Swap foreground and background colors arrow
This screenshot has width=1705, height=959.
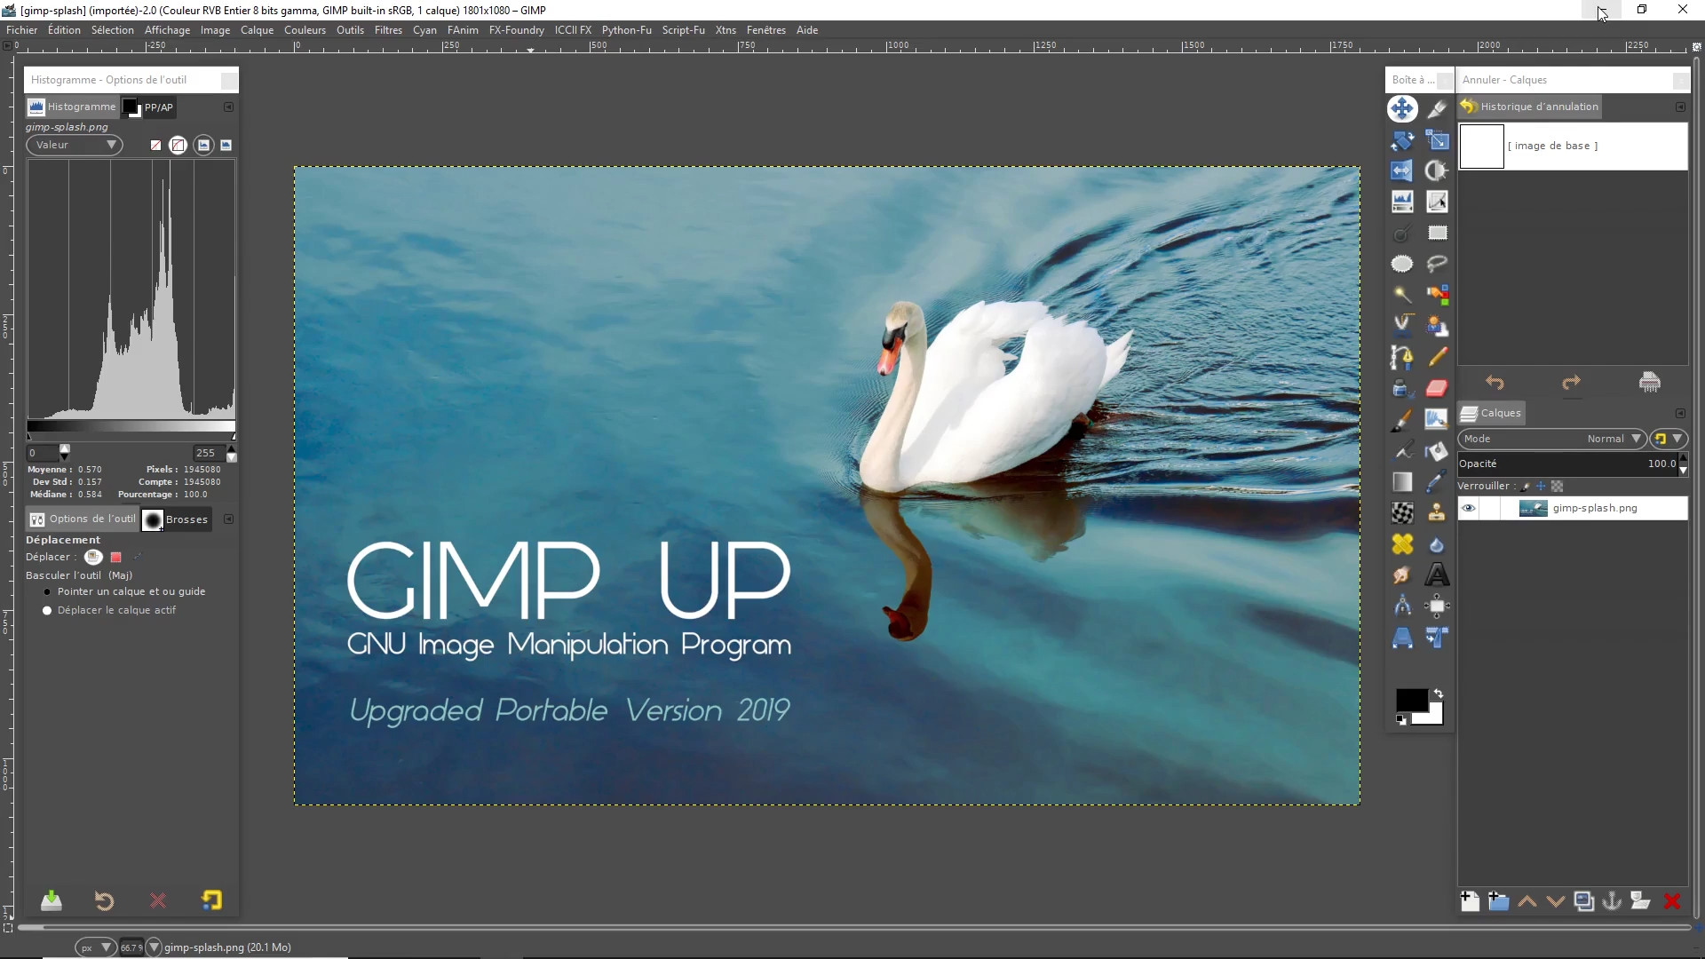click(1439, 693)
